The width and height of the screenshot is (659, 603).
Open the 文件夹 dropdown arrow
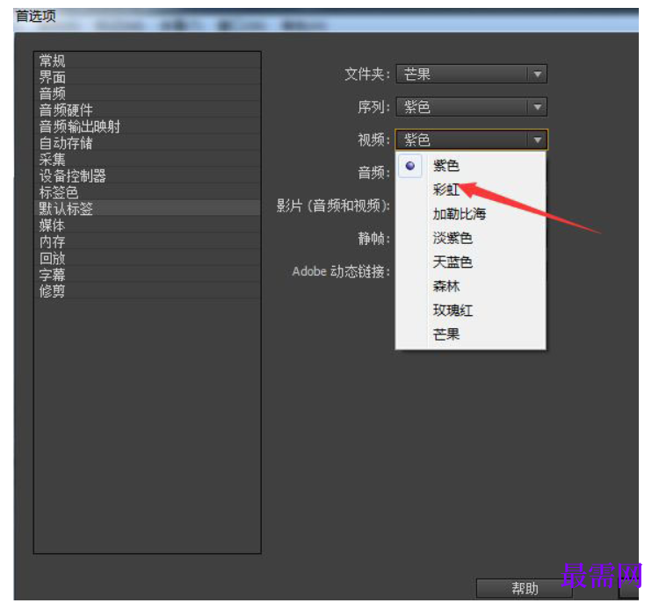point(537,75)
